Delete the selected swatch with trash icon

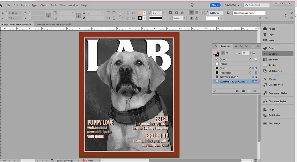coord(254,91)
